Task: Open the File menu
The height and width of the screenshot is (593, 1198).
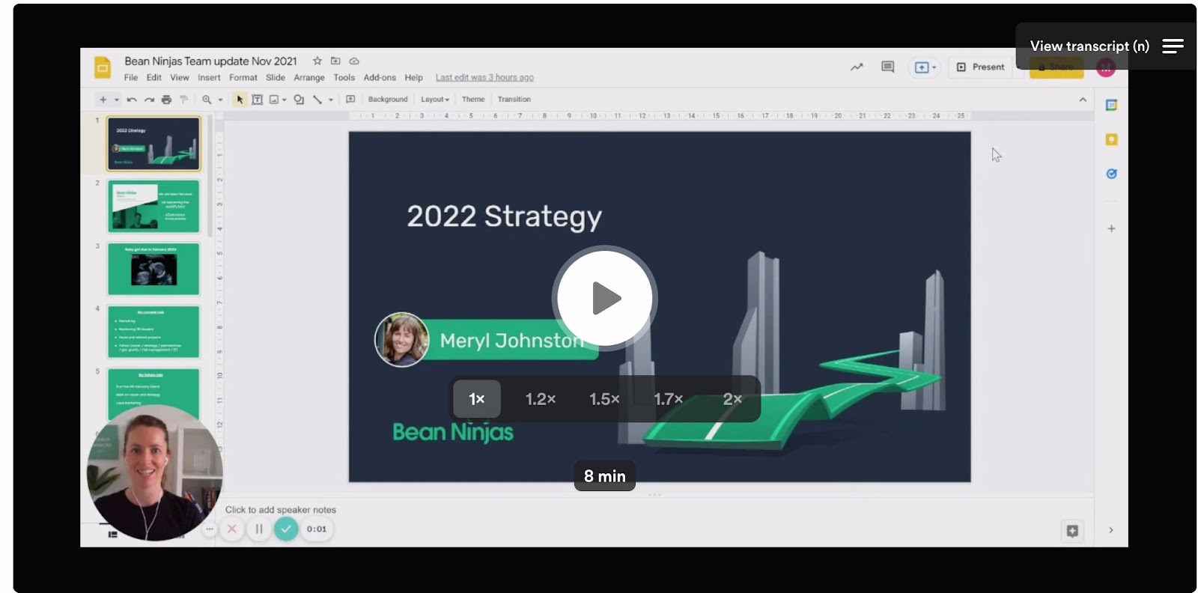Action: (131, 78)
